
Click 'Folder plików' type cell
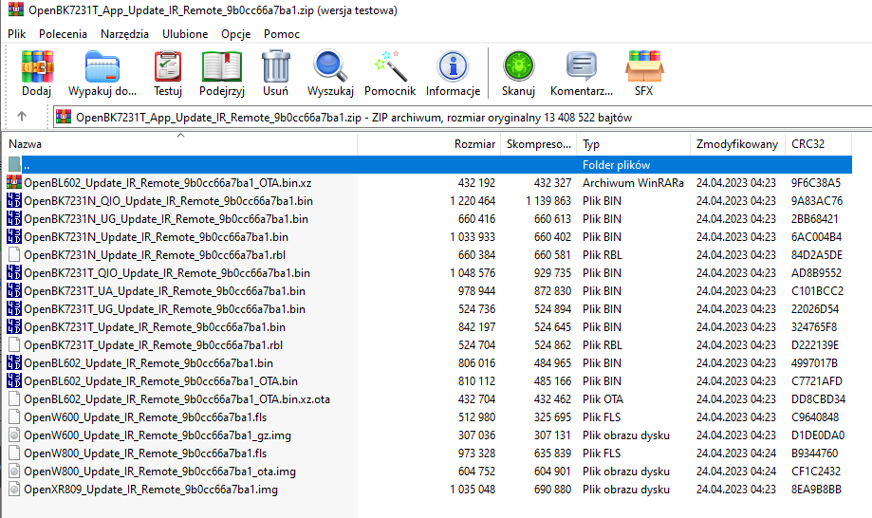(616, 165)
